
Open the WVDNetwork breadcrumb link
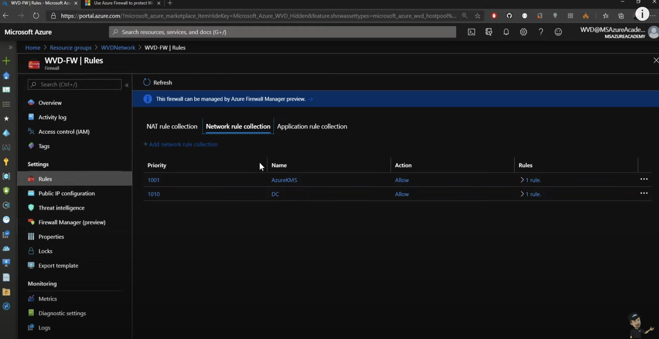click(118, 48)
